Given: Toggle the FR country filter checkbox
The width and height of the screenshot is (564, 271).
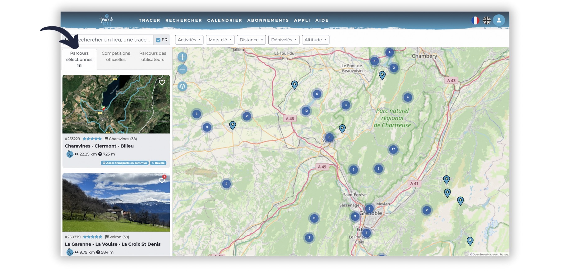Looking at the screenshot, I should [x=158, y=40].
